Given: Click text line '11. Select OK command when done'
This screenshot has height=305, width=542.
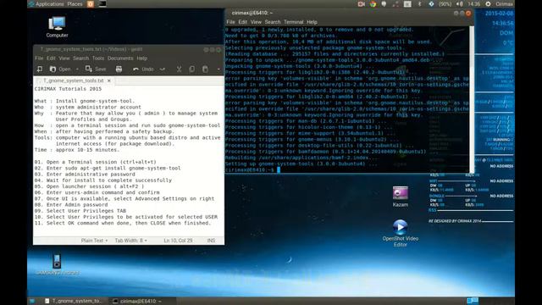Looking at the screenshot, I should click(x=122, y=223).
